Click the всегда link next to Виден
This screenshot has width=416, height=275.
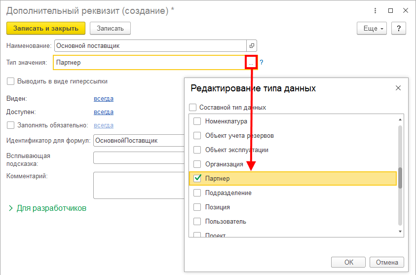point(104,99)
